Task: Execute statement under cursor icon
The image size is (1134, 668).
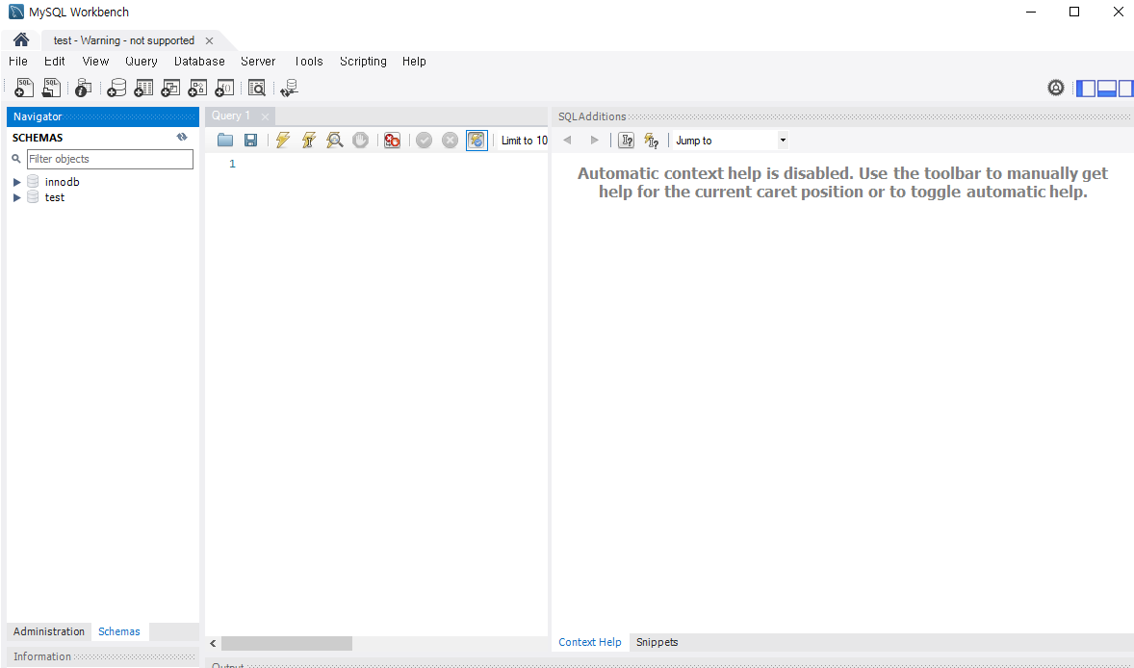Action: tap(309, 141)
